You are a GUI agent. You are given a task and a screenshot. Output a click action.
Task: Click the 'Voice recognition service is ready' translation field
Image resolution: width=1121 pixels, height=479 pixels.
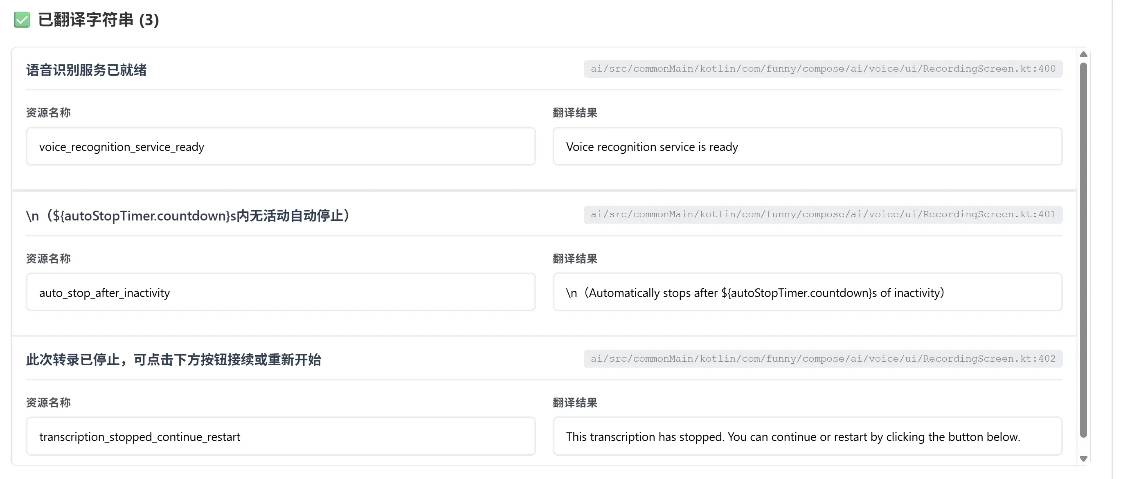(808, 146)
